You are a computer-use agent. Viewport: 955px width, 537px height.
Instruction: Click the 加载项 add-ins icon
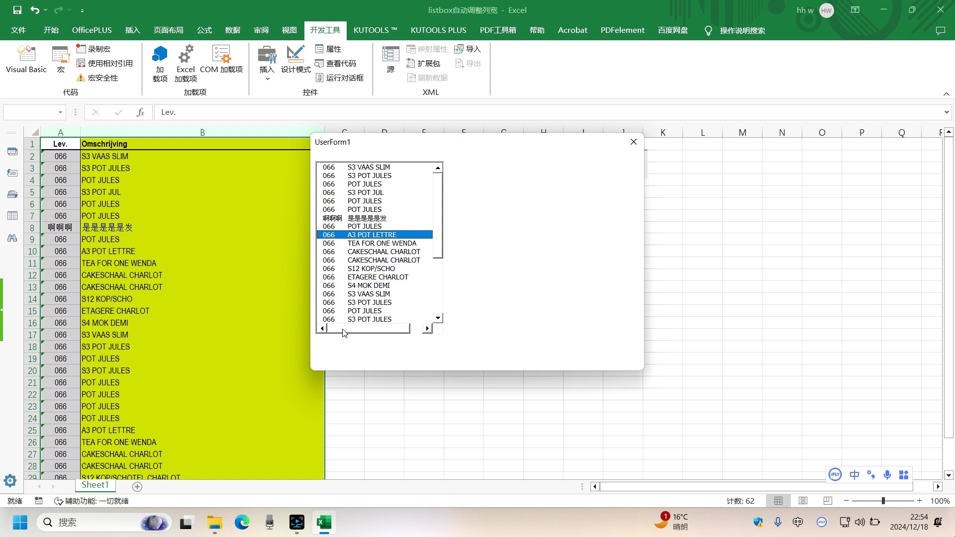click(x=159, y=60)
